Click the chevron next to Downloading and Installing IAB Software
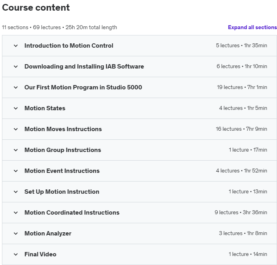 click(x=16, y=67)
